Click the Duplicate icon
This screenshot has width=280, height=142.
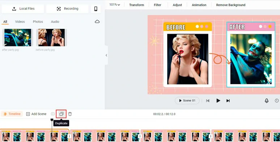click(61, 114)
